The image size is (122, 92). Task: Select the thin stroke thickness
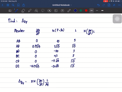pyautogui.click(x=97, y=10)
